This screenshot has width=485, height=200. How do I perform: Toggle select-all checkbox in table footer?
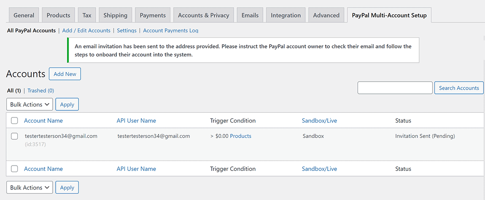[14, 168]
